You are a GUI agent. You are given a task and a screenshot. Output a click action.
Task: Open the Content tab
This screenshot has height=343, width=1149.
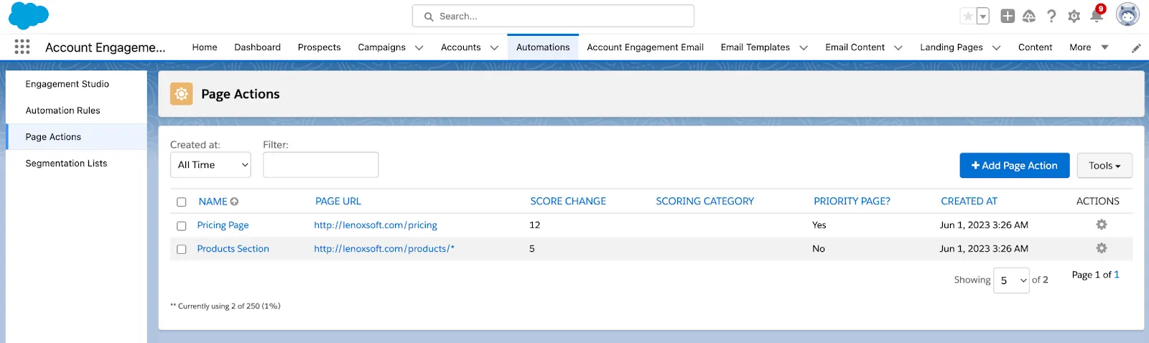(1035, 47)
